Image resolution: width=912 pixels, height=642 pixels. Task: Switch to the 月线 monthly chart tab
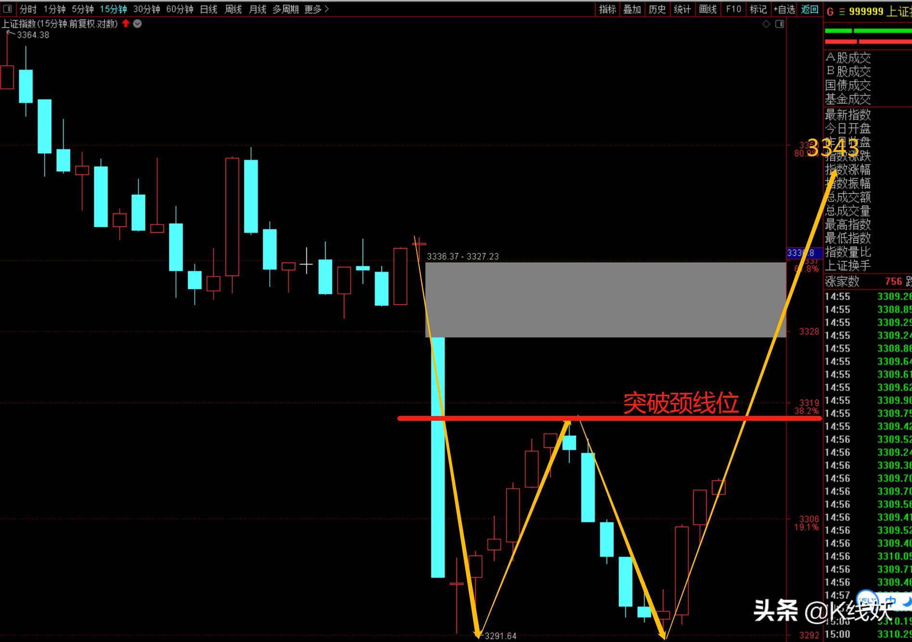258,9
